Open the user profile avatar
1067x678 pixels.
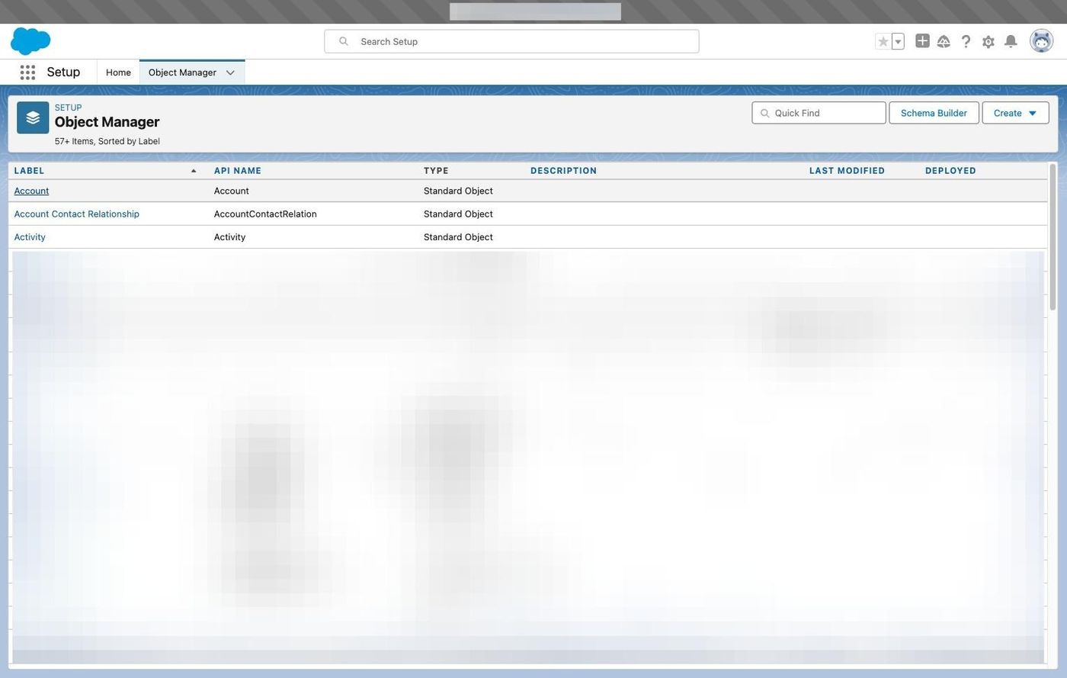point(1041,41)
